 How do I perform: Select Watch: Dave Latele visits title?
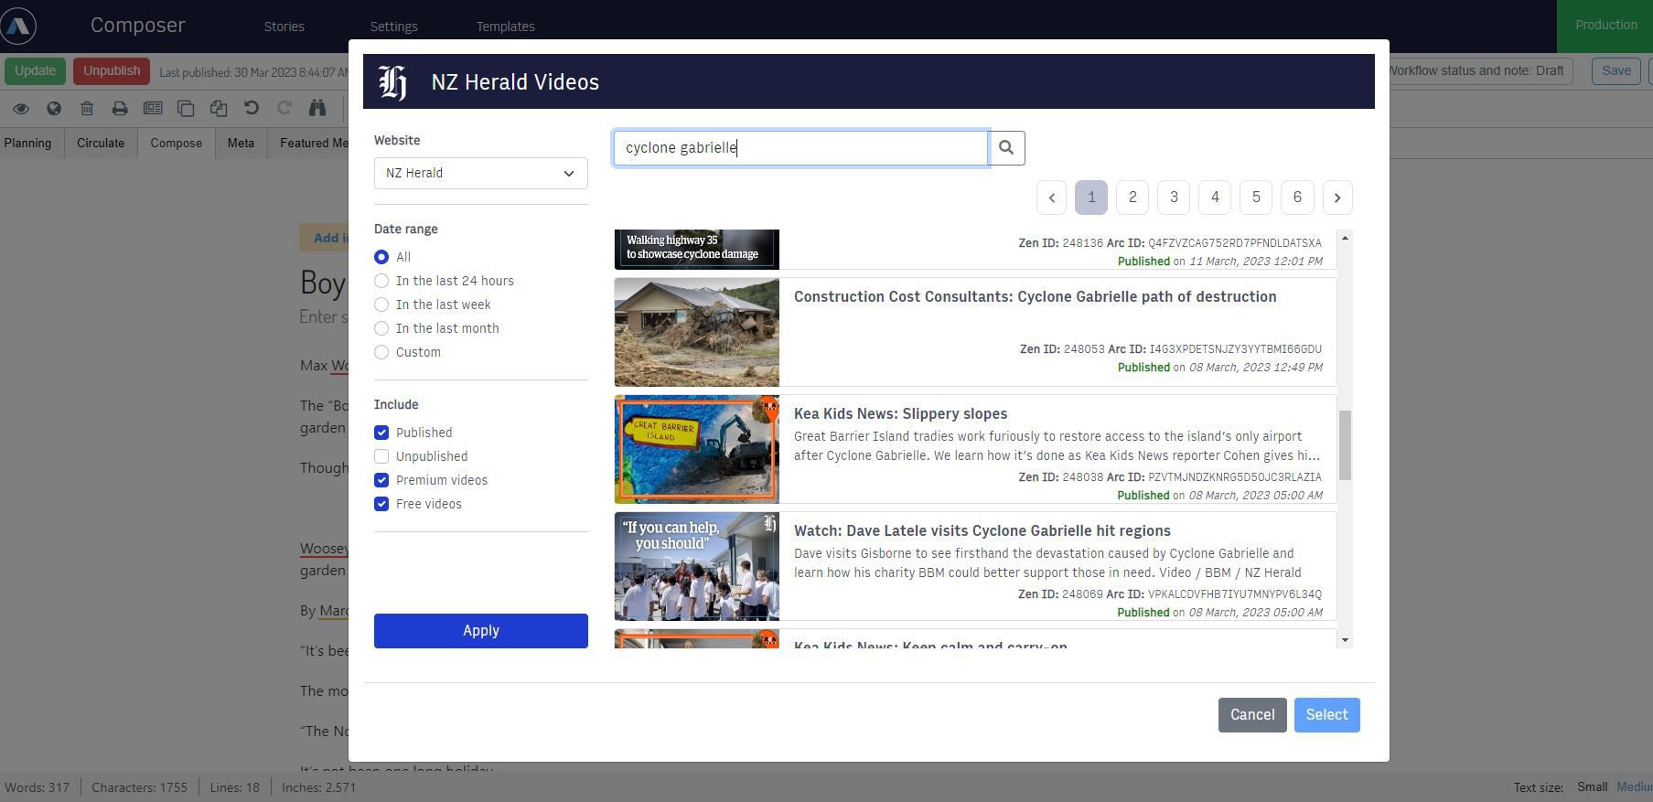[x=982, y=531]
